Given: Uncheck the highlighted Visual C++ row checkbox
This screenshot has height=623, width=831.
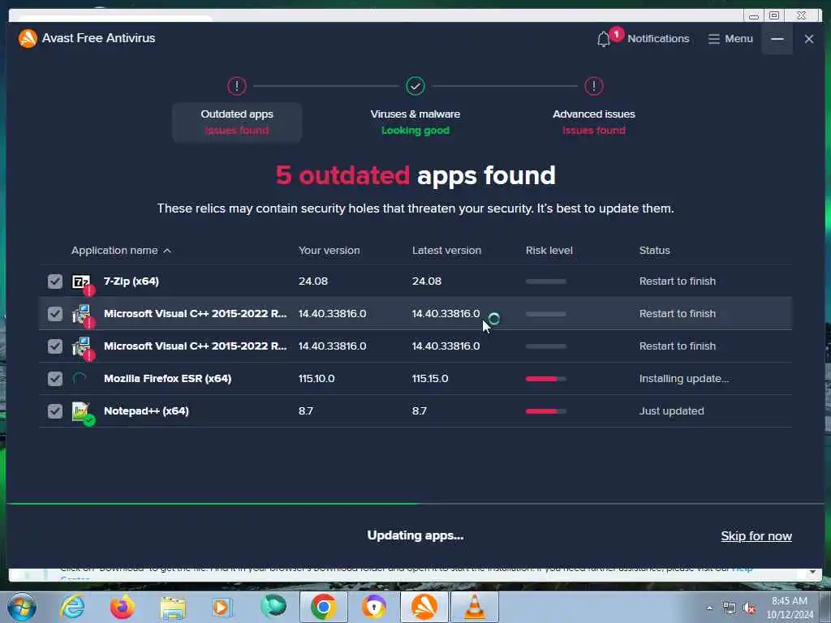Looking at the screenshot, I should (x=54, y=314).
